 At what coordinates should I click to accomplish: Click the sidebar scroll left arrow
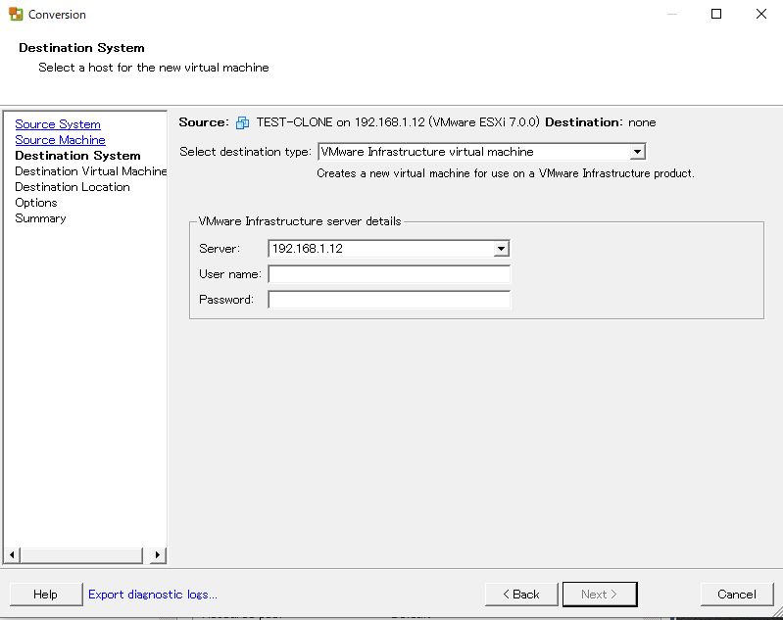[12, 555]
